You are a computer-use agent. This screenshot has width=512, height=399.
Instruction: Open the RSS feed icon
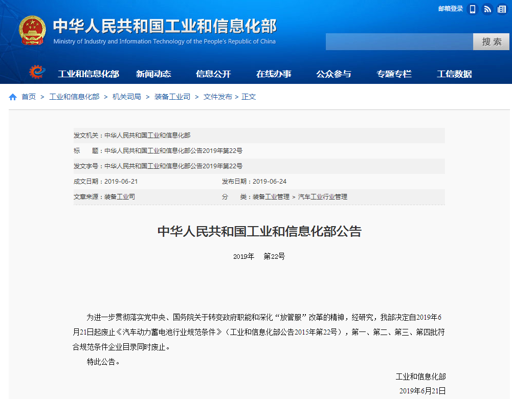(487, 9)
